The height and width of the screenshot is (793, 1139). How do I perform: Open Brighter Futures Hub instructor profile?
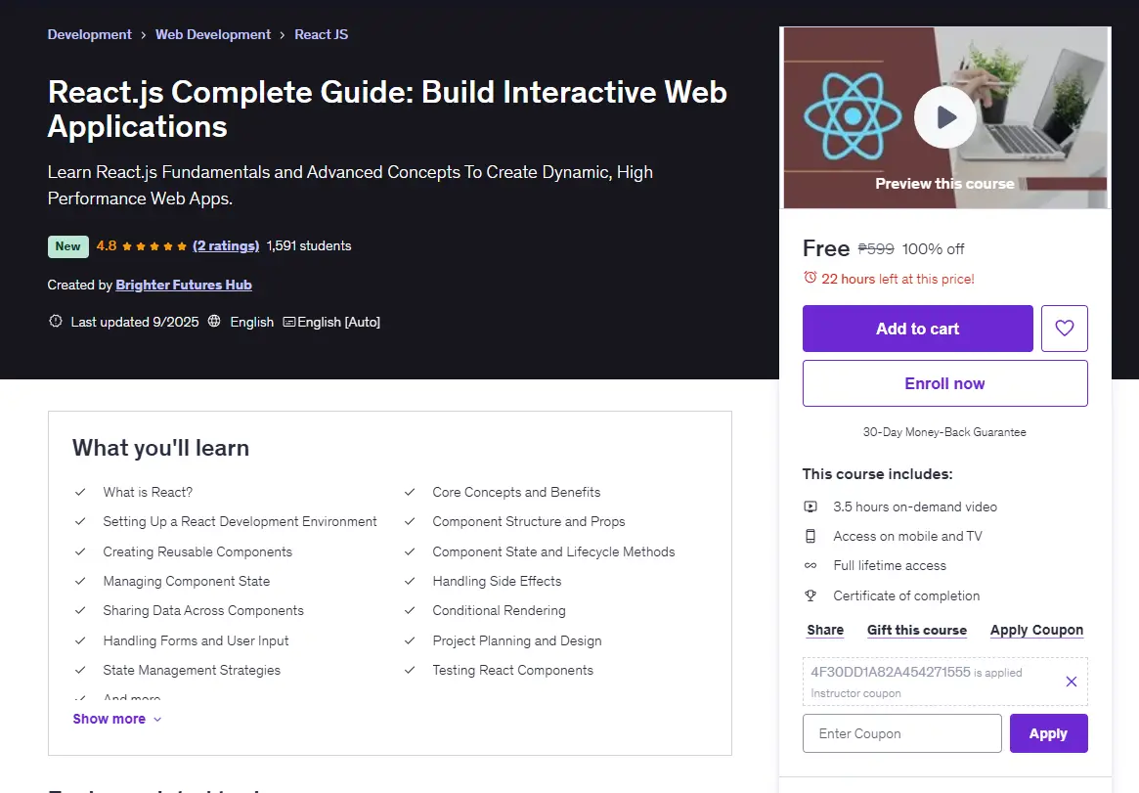click(184, 285)
